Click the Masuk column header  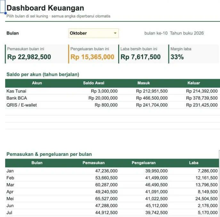143,83
